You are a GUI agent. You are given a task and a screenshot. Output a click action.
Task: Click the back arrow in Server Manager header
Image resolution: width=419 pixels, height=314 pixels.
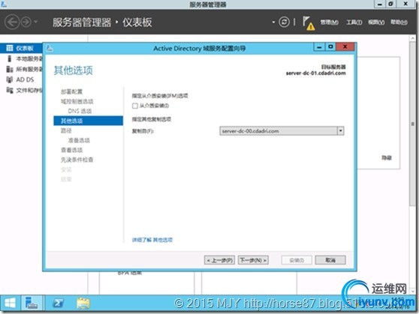pos(12,22)
